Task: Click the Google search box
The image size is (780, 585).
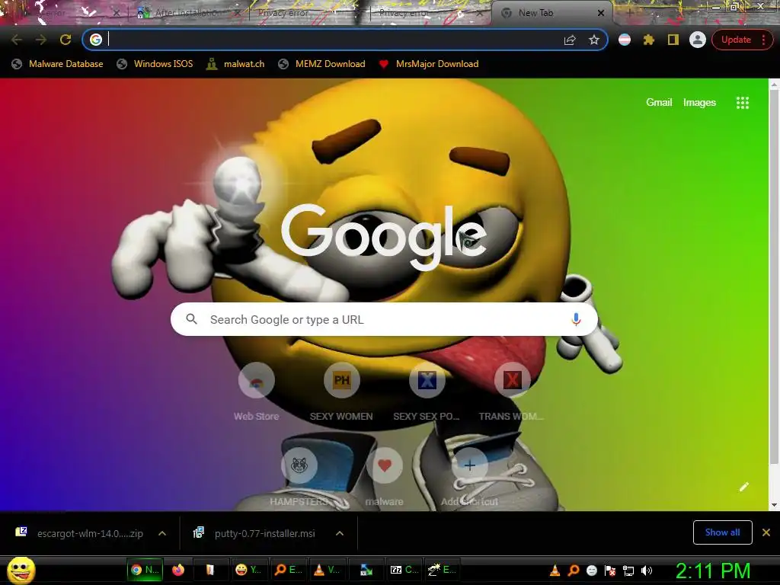Action: tap(384, 319)
